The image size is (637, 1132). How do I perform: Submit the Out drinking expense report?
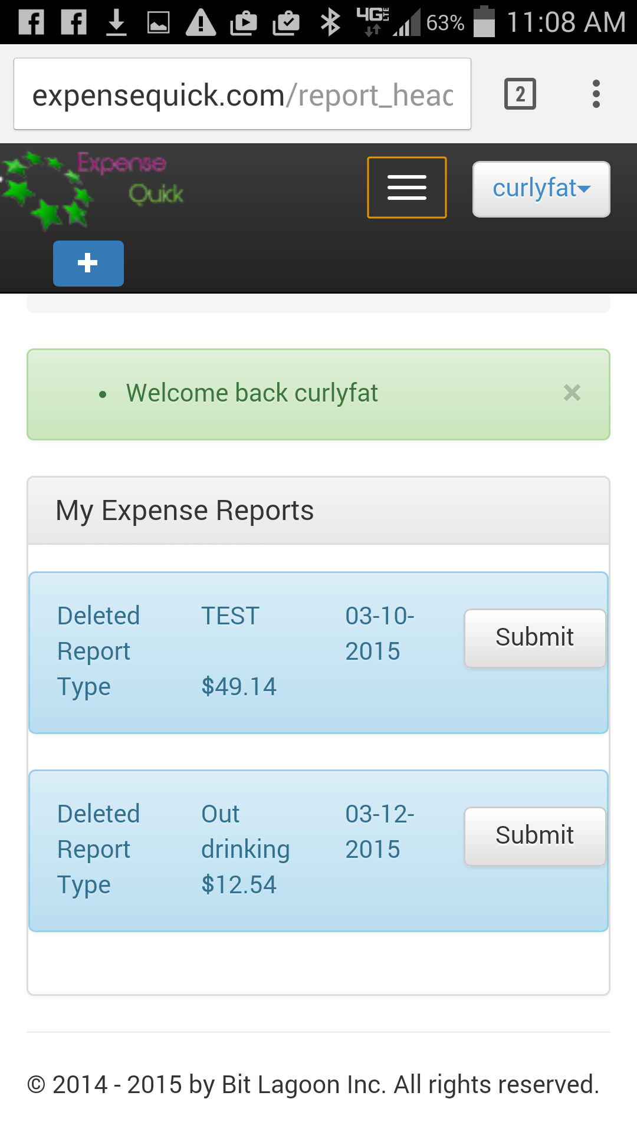pos(534,835)
